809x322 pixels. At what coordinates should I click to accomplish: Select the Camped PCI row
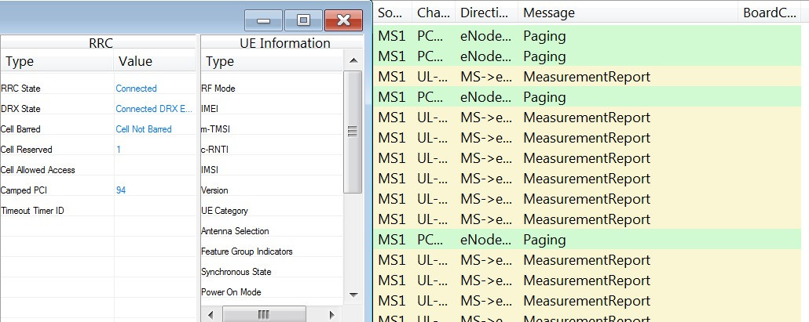click(x=98, y=190)
